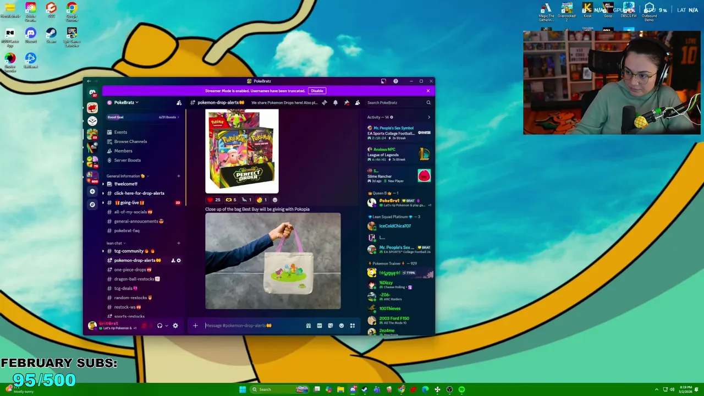Open the Google Chrome desktop shortcut
The height and width of the screenshot is (396, 704).
click(71, 12)
